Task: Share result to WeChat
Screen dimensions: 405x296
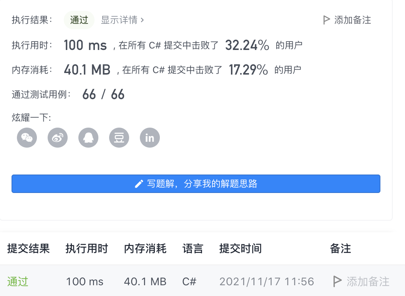Action: coord(27,138)
